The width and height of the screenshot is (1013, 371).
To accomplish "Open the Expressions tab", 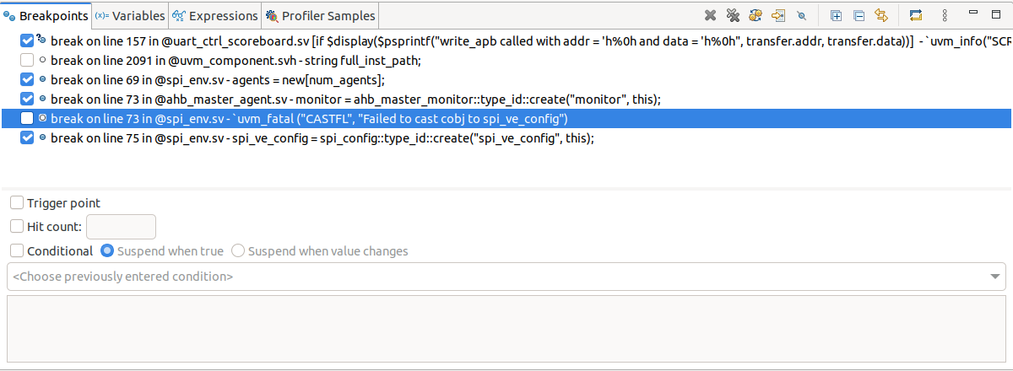I will click(215, 16).
